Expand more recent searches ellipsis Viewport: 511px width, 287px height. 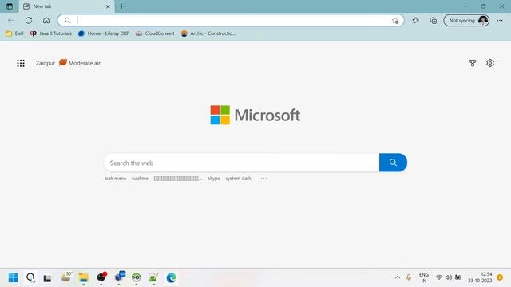[x=263, y=179]
